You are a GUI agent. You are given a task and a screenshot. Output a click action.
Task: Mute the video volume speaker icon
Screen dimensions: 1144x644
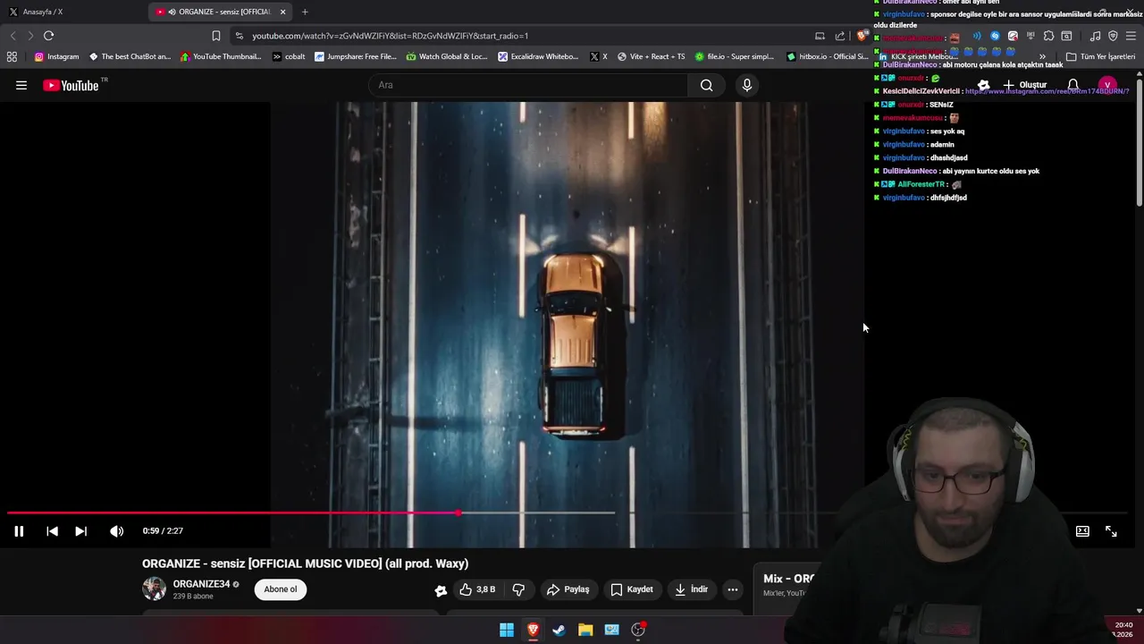(116, 531)
